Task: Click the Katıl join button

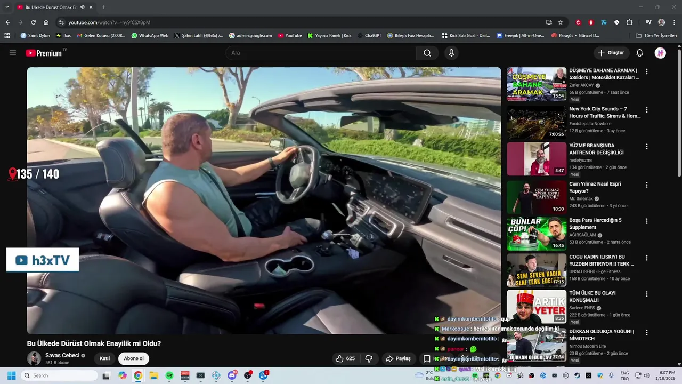Action: [x=105, y=358]
